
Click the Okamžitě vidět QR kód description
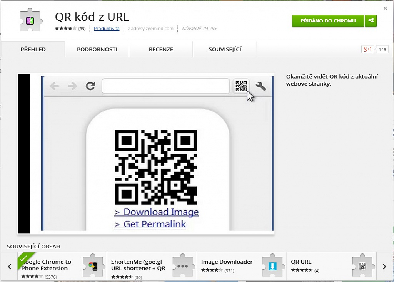[332, 80]
